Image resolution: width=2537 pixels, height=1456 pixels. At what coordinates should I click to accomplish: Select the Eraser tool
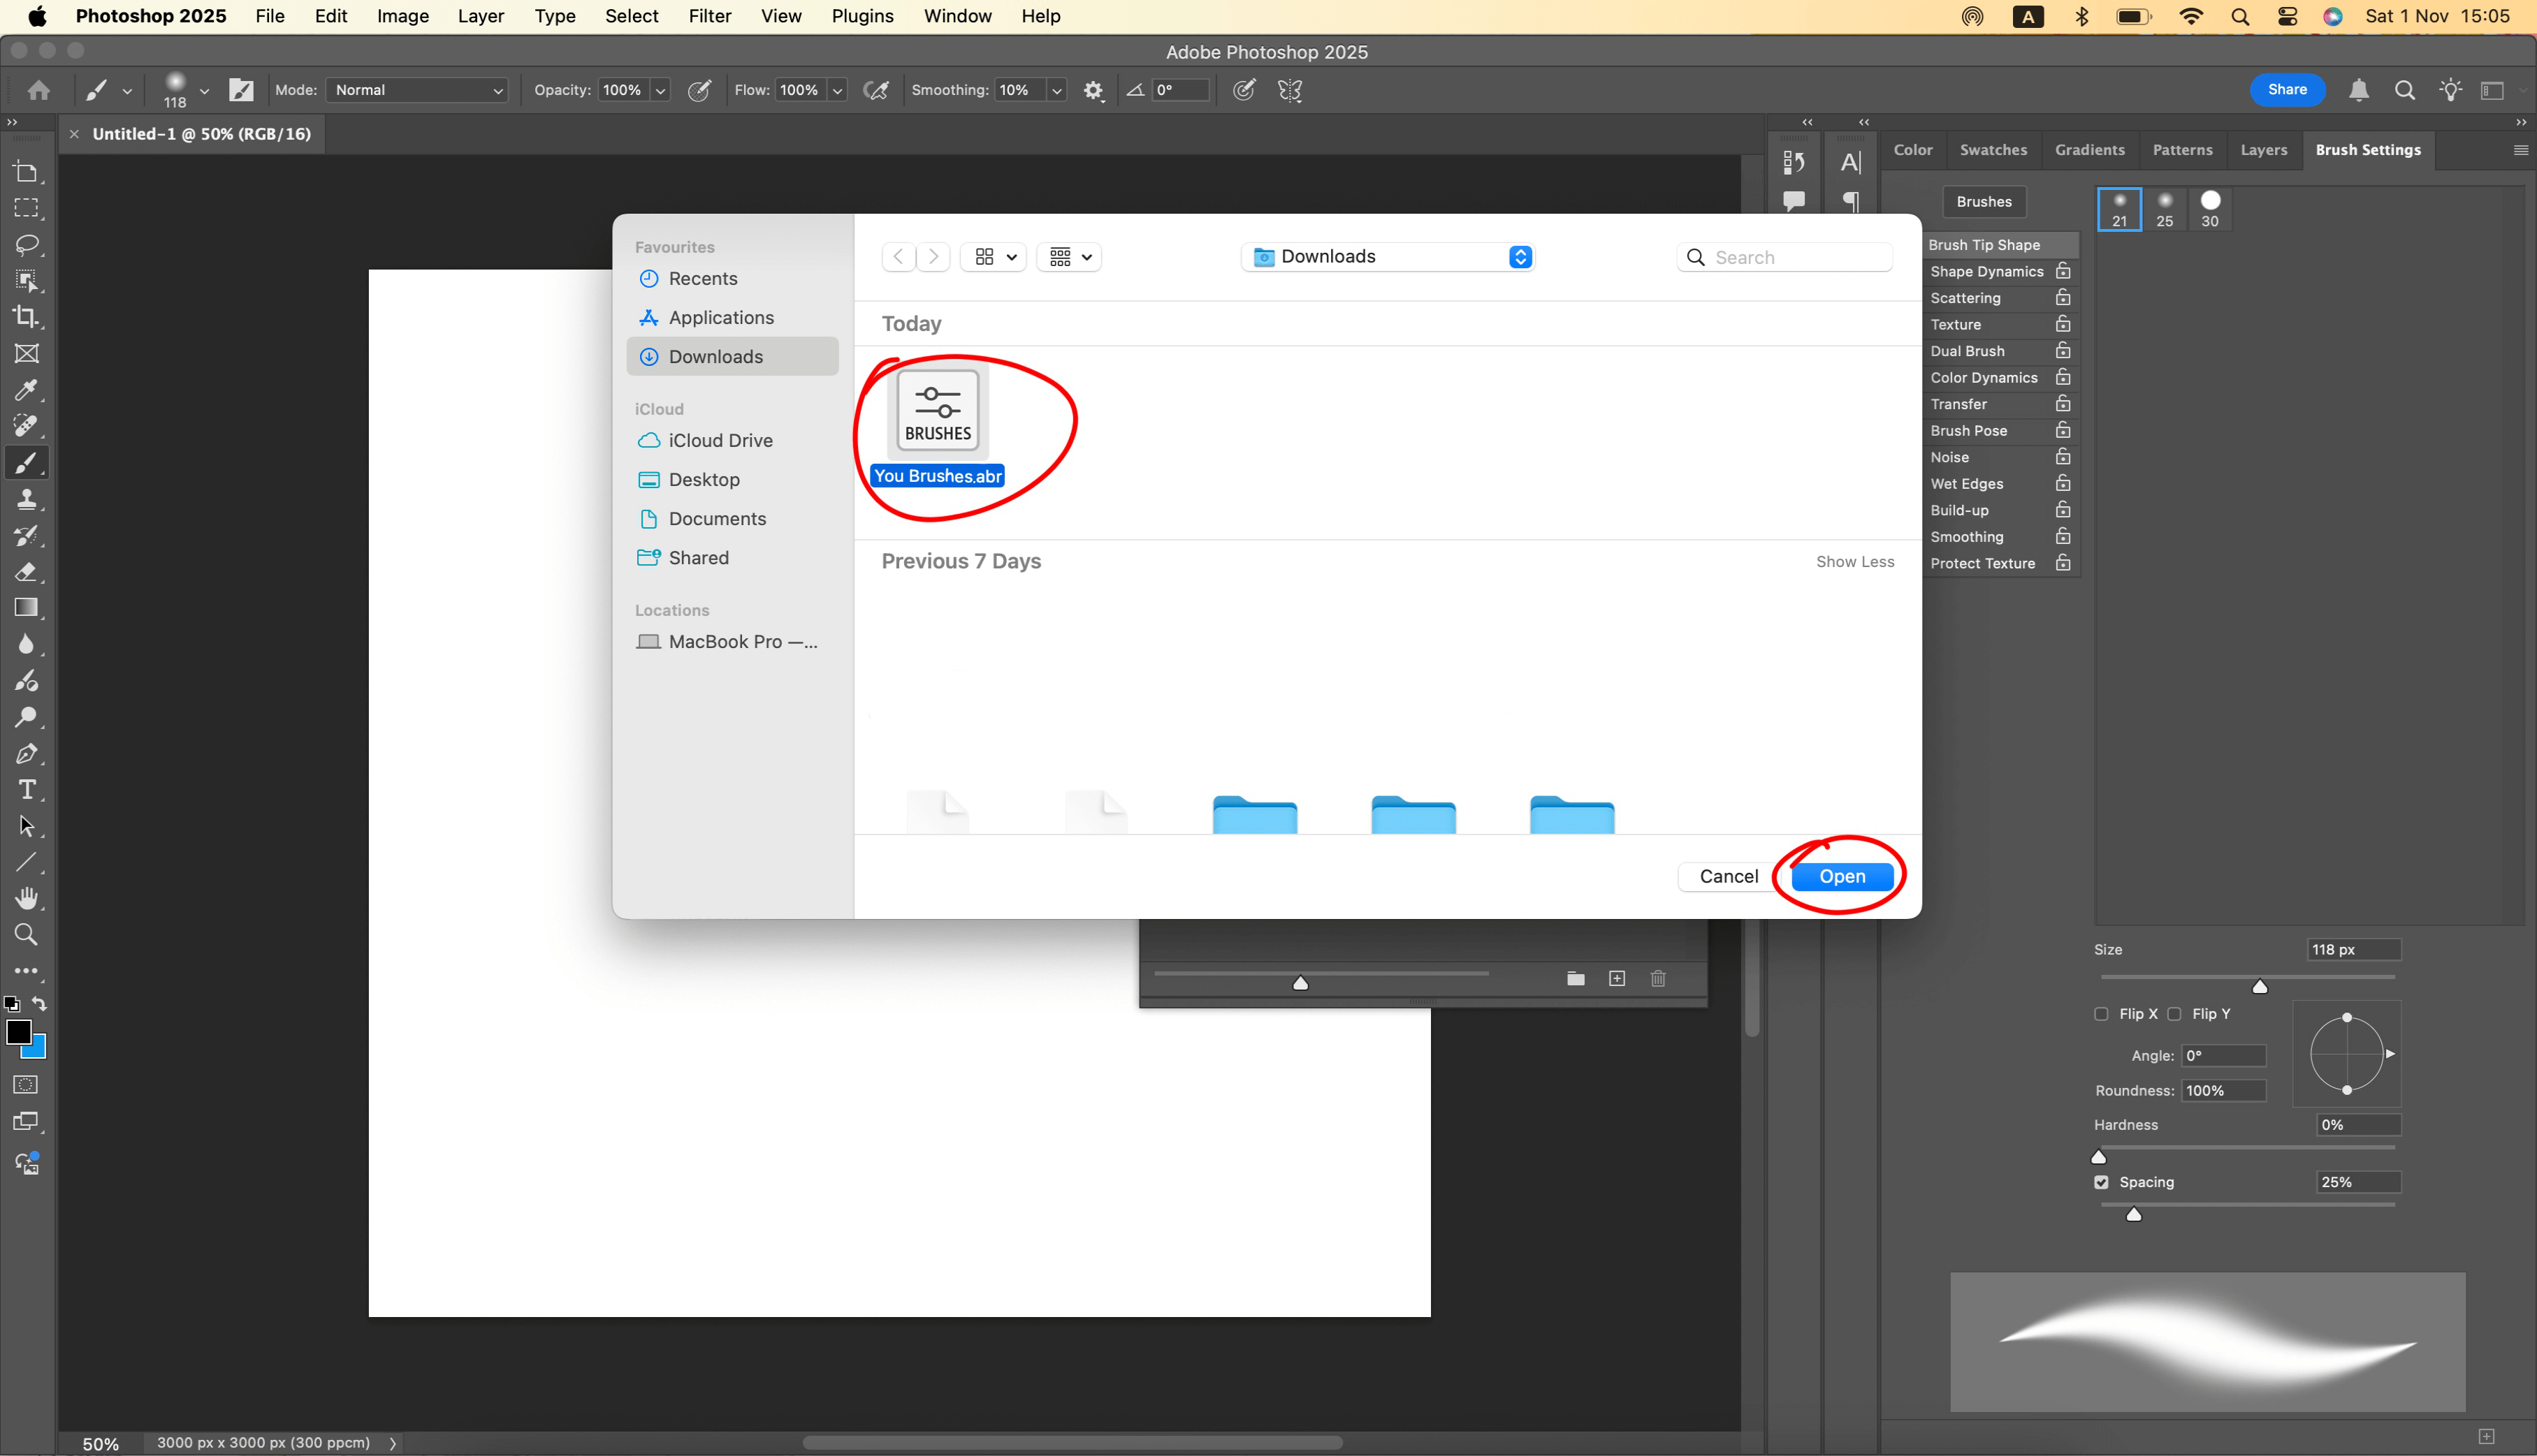point(26,572)
